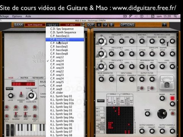Click the DUP. button
The image size is (183, 137).
[x=91, y=25]
